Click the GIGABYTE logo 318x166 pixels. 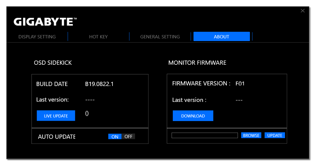click(45, 22)
